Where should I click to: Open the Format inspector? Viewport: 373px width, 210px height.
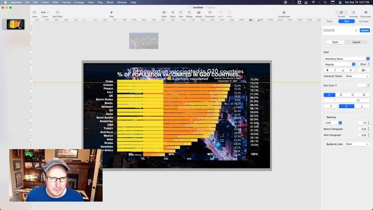pos(341,14)
